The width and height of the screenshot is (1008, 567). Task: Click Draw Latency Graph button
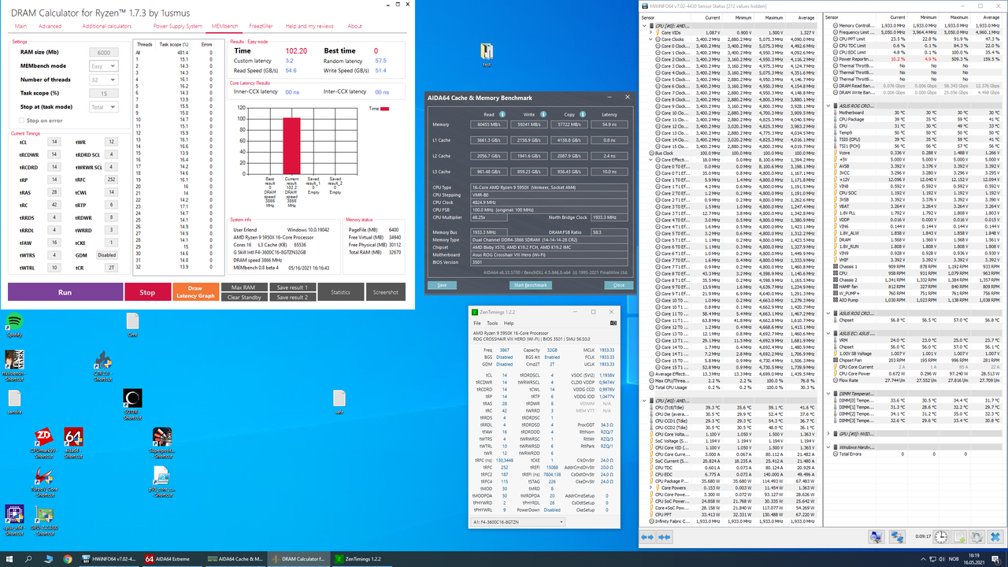pos(195,292)
